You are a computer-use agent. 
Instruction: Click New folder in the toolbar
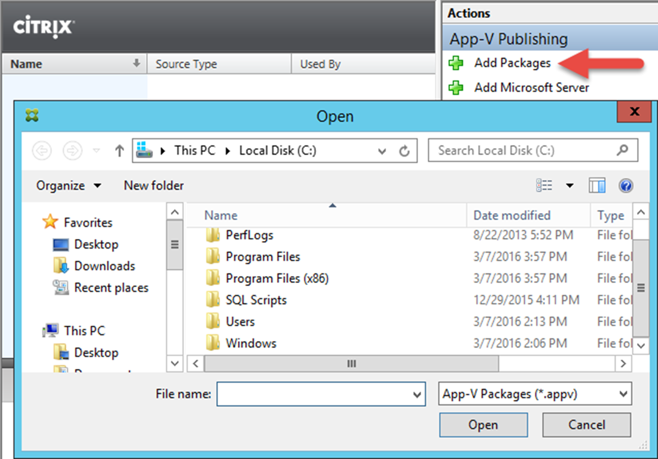click(154, 186)
